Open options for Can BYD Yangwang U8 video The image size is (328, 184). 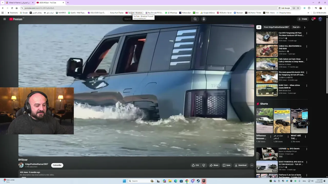click(x=306, y=33)
